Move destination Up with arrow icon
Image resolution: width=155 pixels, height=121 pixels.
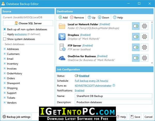point(89,17)
